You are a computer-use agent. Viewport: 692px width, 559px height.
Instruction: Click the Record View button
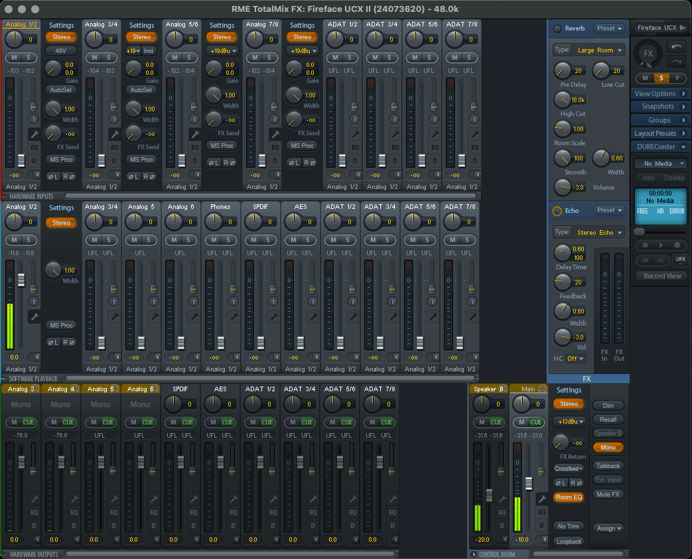(x=662, y=276)
